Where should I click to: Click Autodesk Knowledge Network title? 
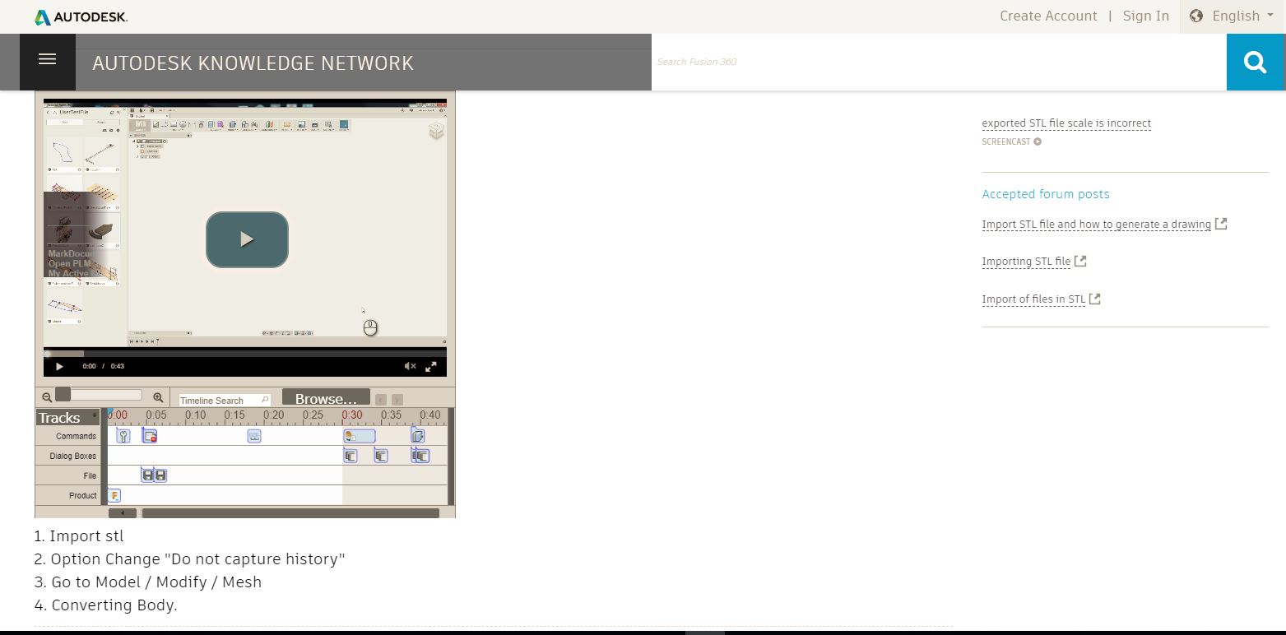coord(253,63)
